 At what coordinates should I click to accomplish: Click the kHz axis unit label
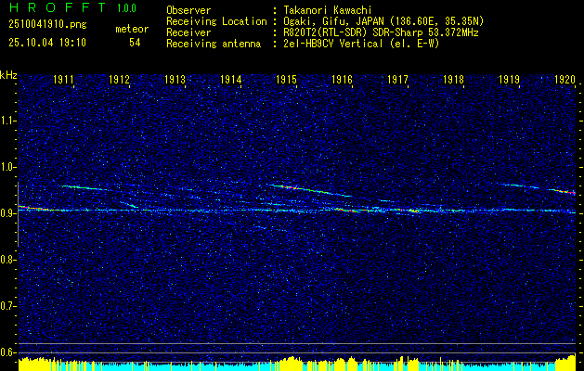point(8,75)
